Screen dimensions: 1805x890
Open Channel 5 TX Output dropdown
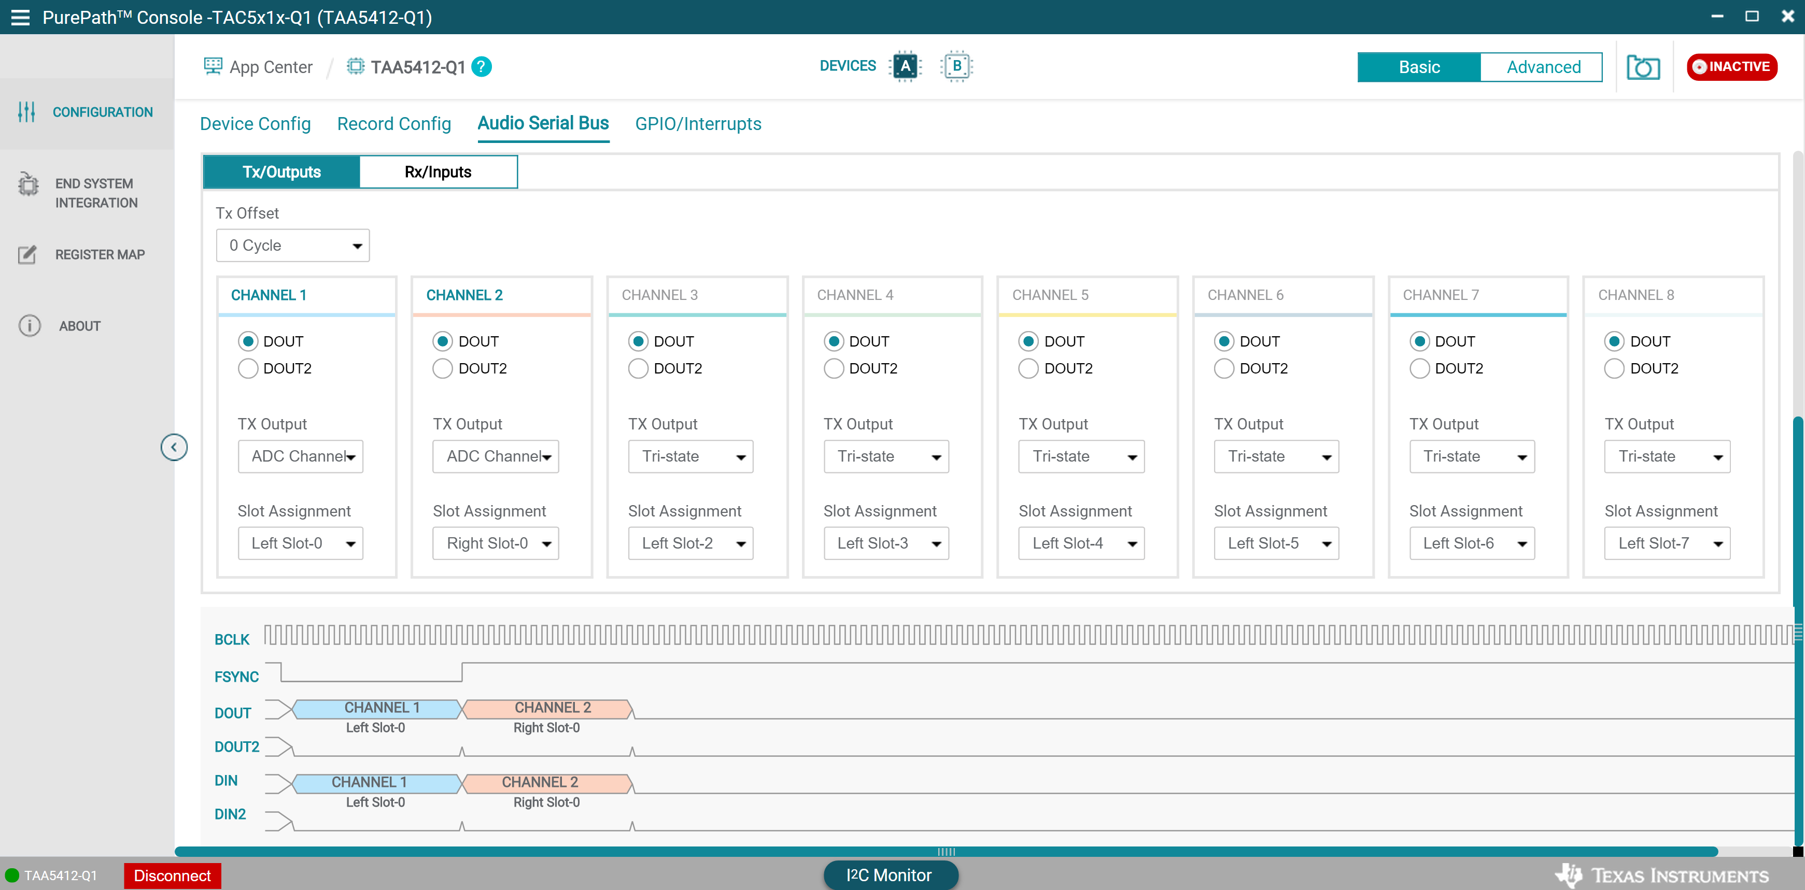point(1081,456)
